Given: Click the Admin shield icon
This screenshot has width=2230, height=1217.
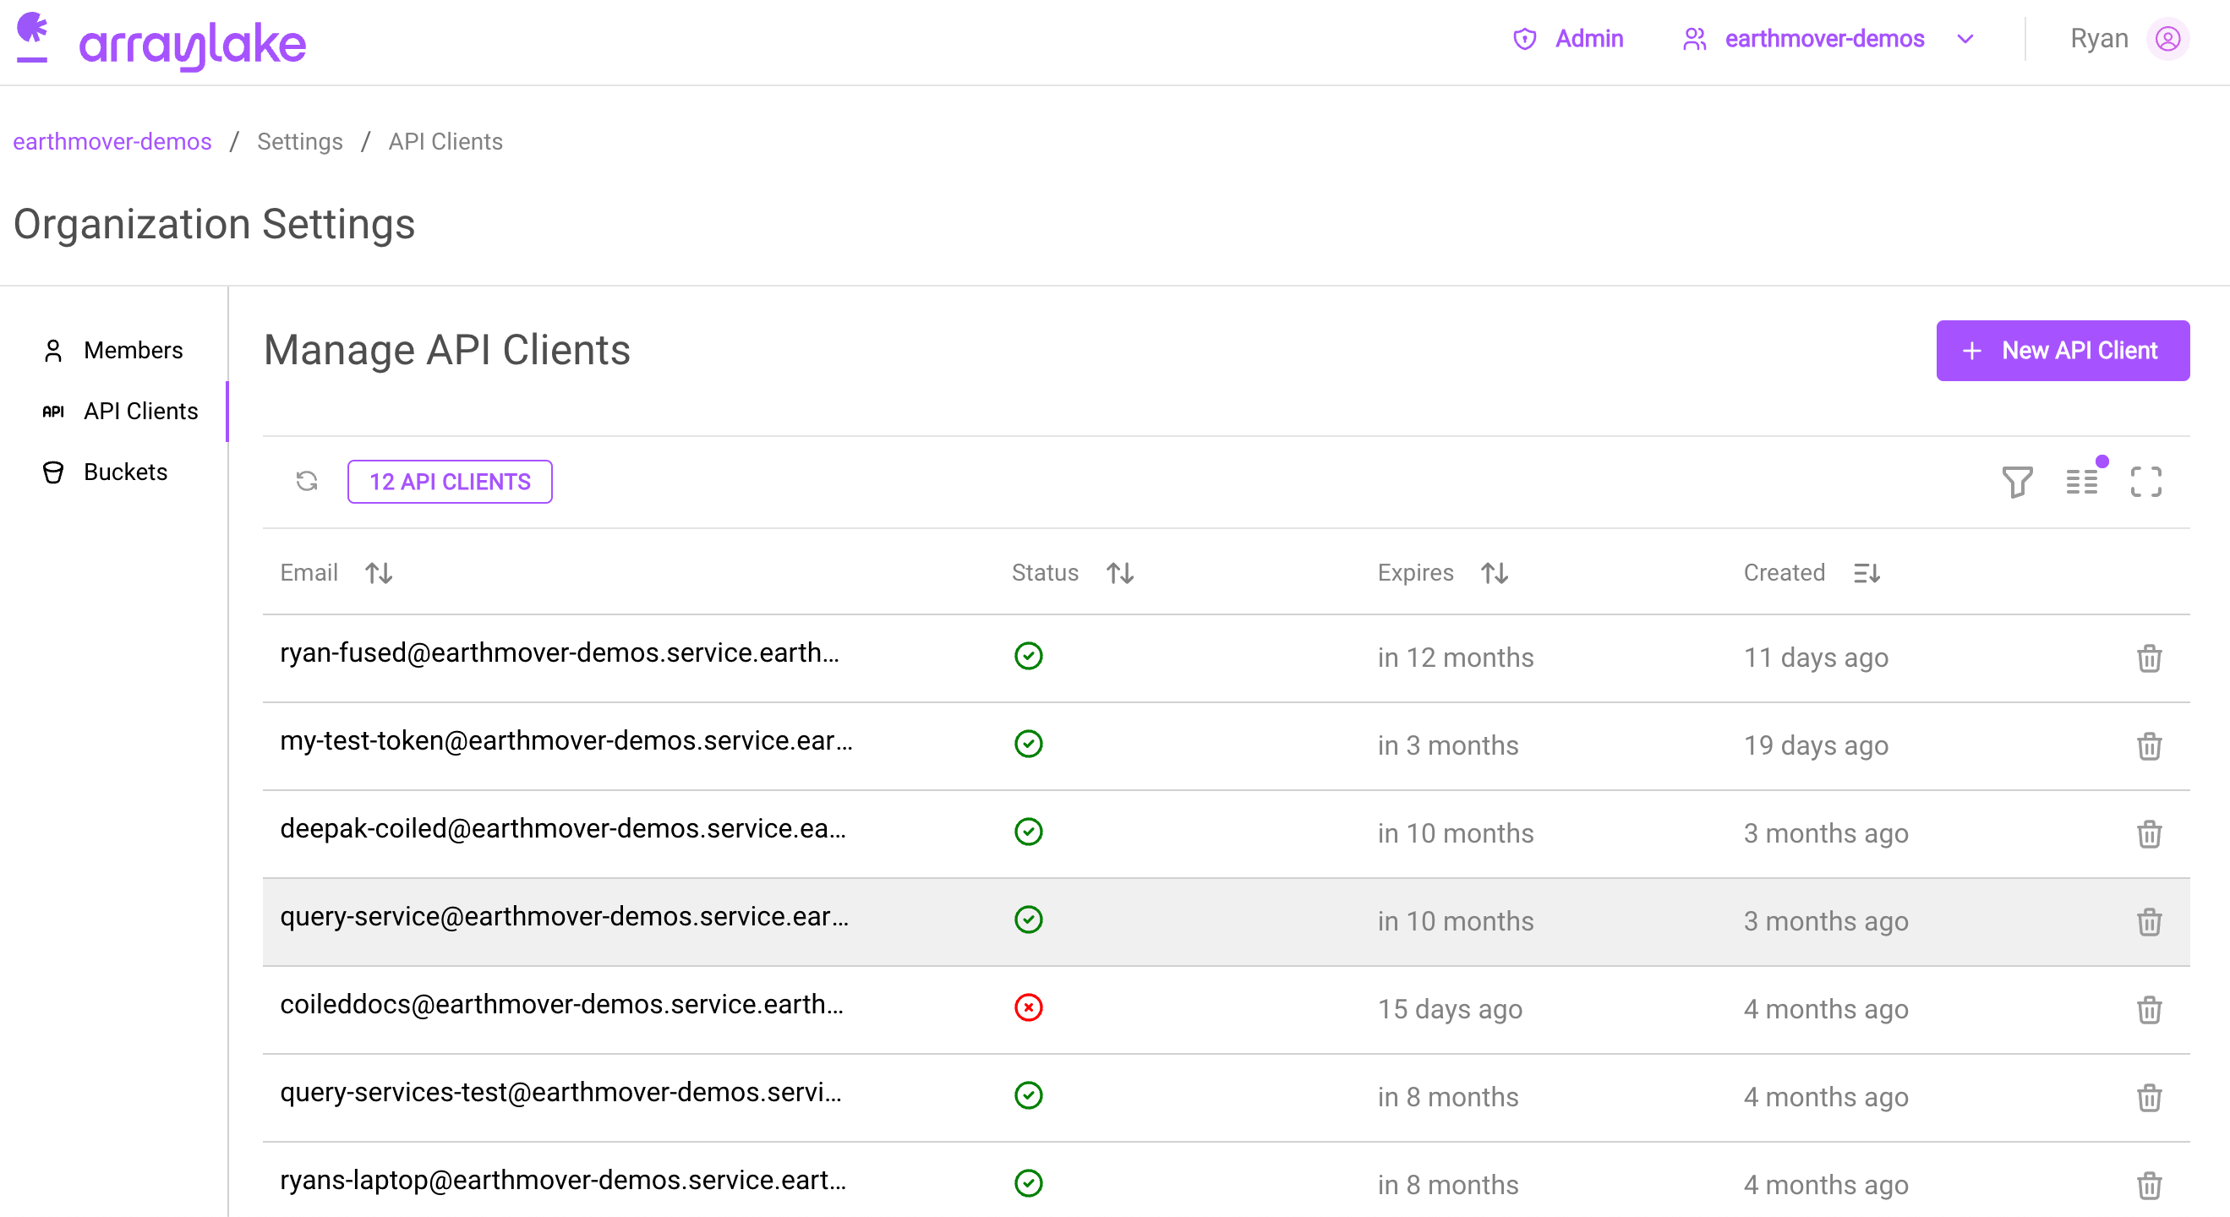Looking at the screenshot, I should [x=1524, y=39].
